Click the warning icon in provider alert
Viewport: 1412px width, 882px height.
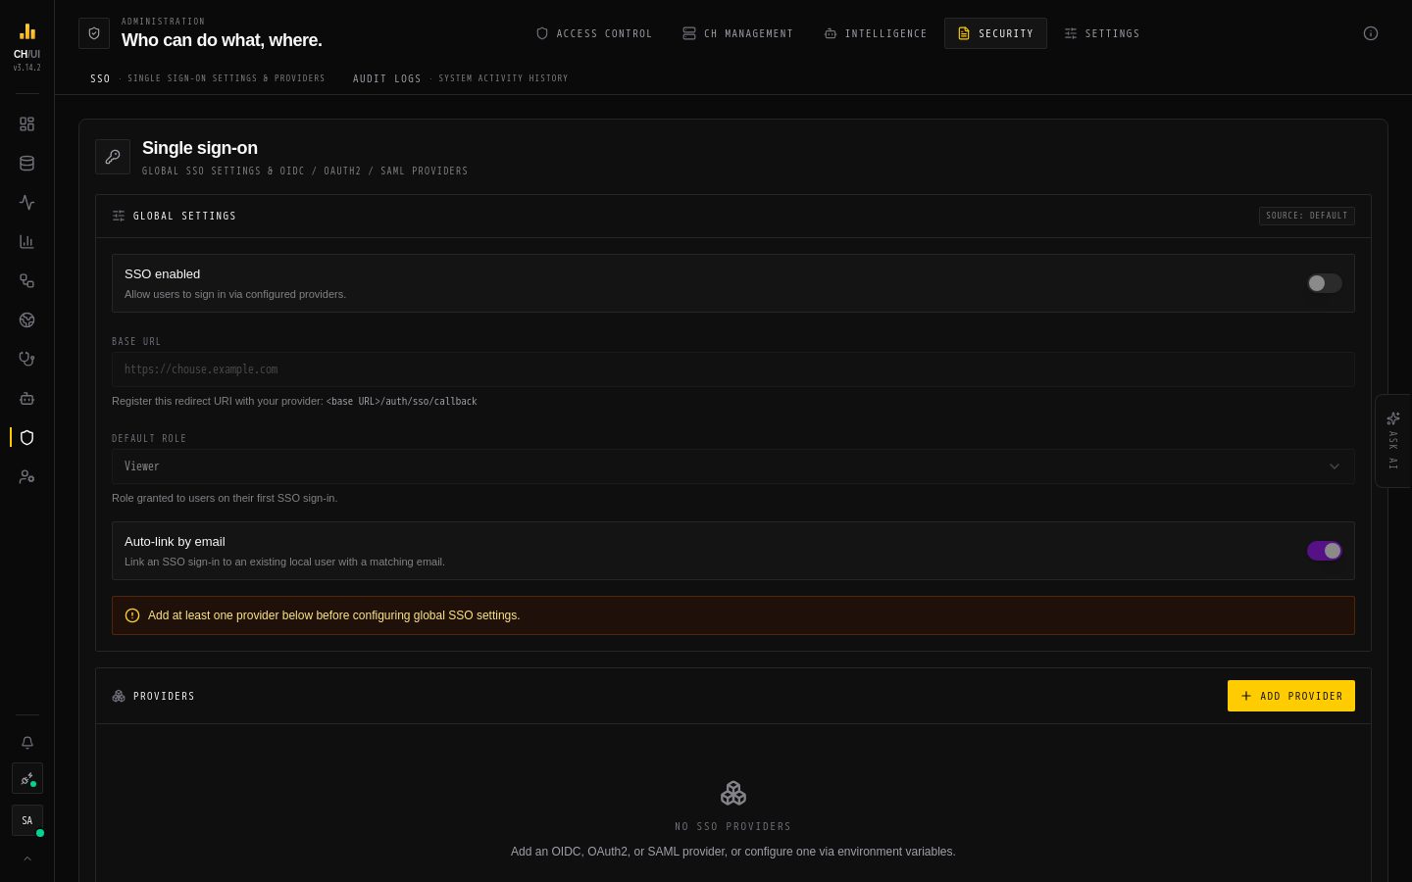pyautogui.click(x=132, y=615)
